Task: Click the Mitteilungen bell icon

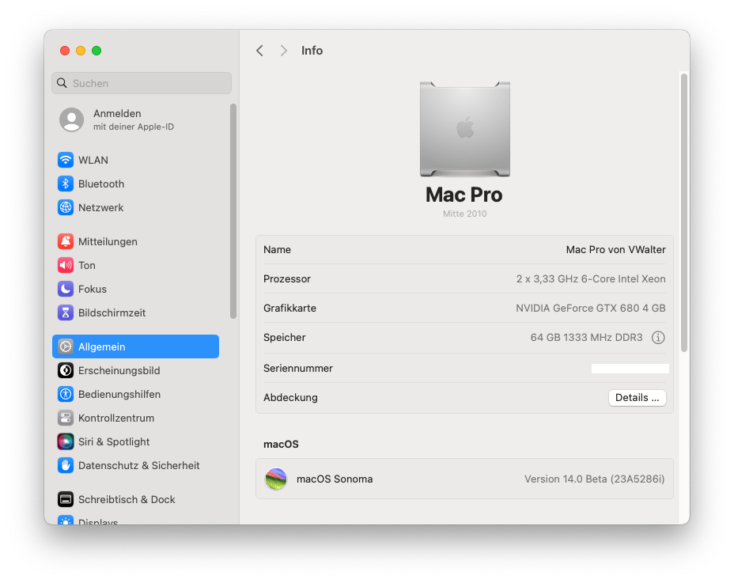Action: (x=66, y=241)
